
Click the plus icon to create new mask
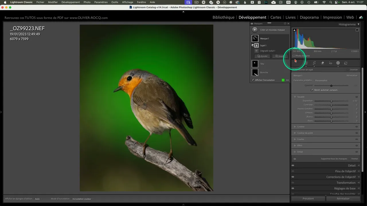click(x=255, y=30)
